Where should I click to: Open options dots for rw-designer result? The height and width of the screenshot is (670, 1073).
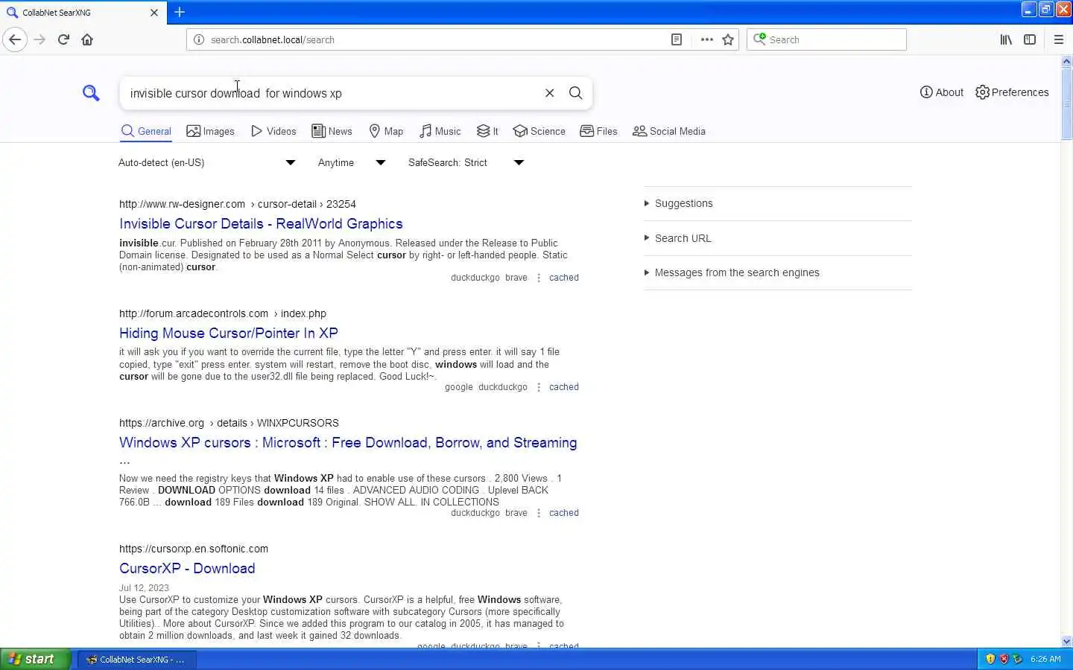point(539,278)
